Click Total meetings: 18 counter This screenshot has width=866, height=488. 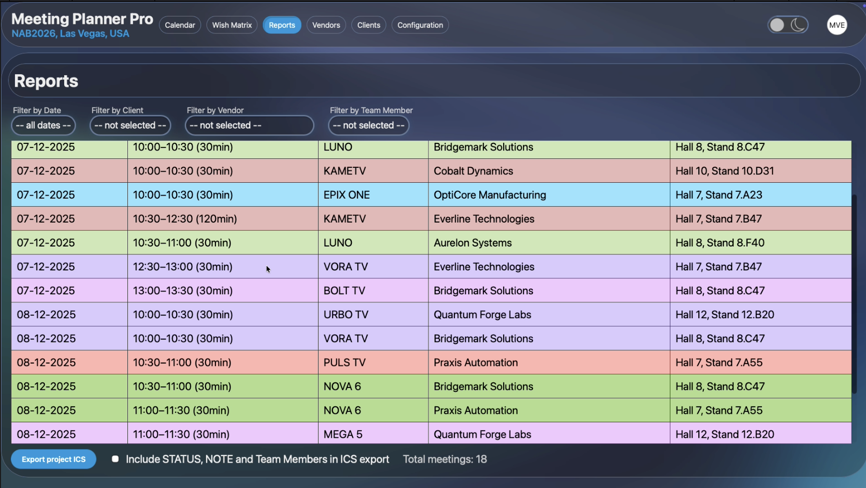445,459
